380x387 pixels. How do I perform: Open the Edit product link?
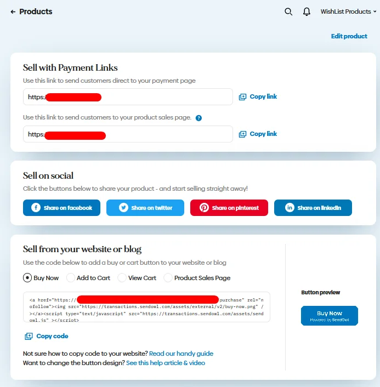[x=349, y=36]
